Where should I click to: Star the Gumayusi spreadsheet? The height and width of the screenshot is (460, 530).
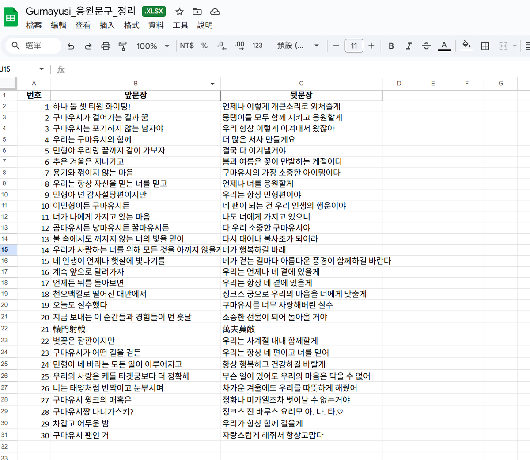click(179, 12)
